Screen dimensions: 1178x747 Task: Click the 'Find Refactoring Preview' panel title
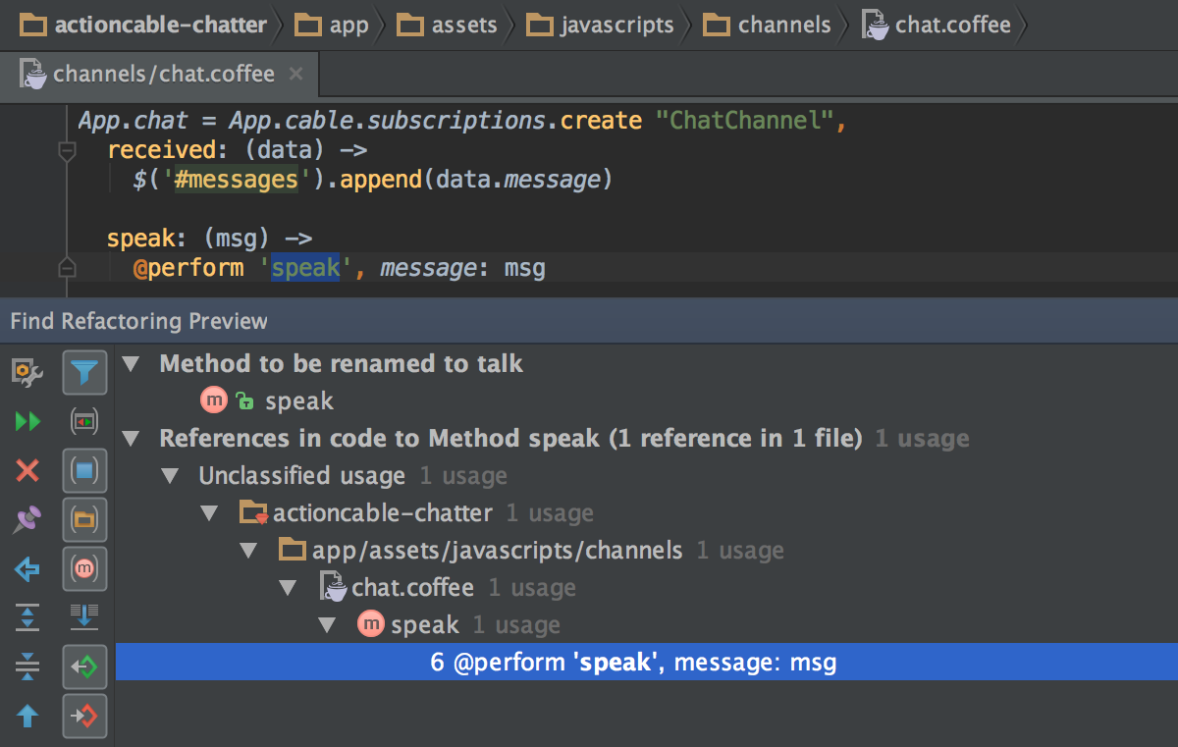coord(139,321)
